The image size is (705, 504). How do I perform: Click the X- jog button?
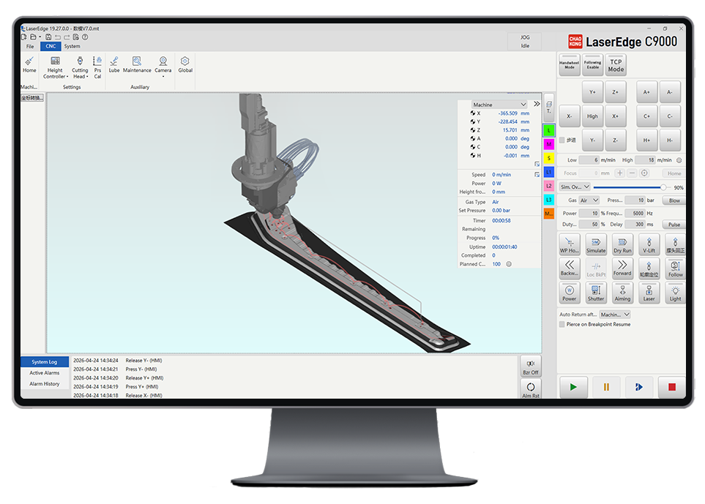click(570, 116)
